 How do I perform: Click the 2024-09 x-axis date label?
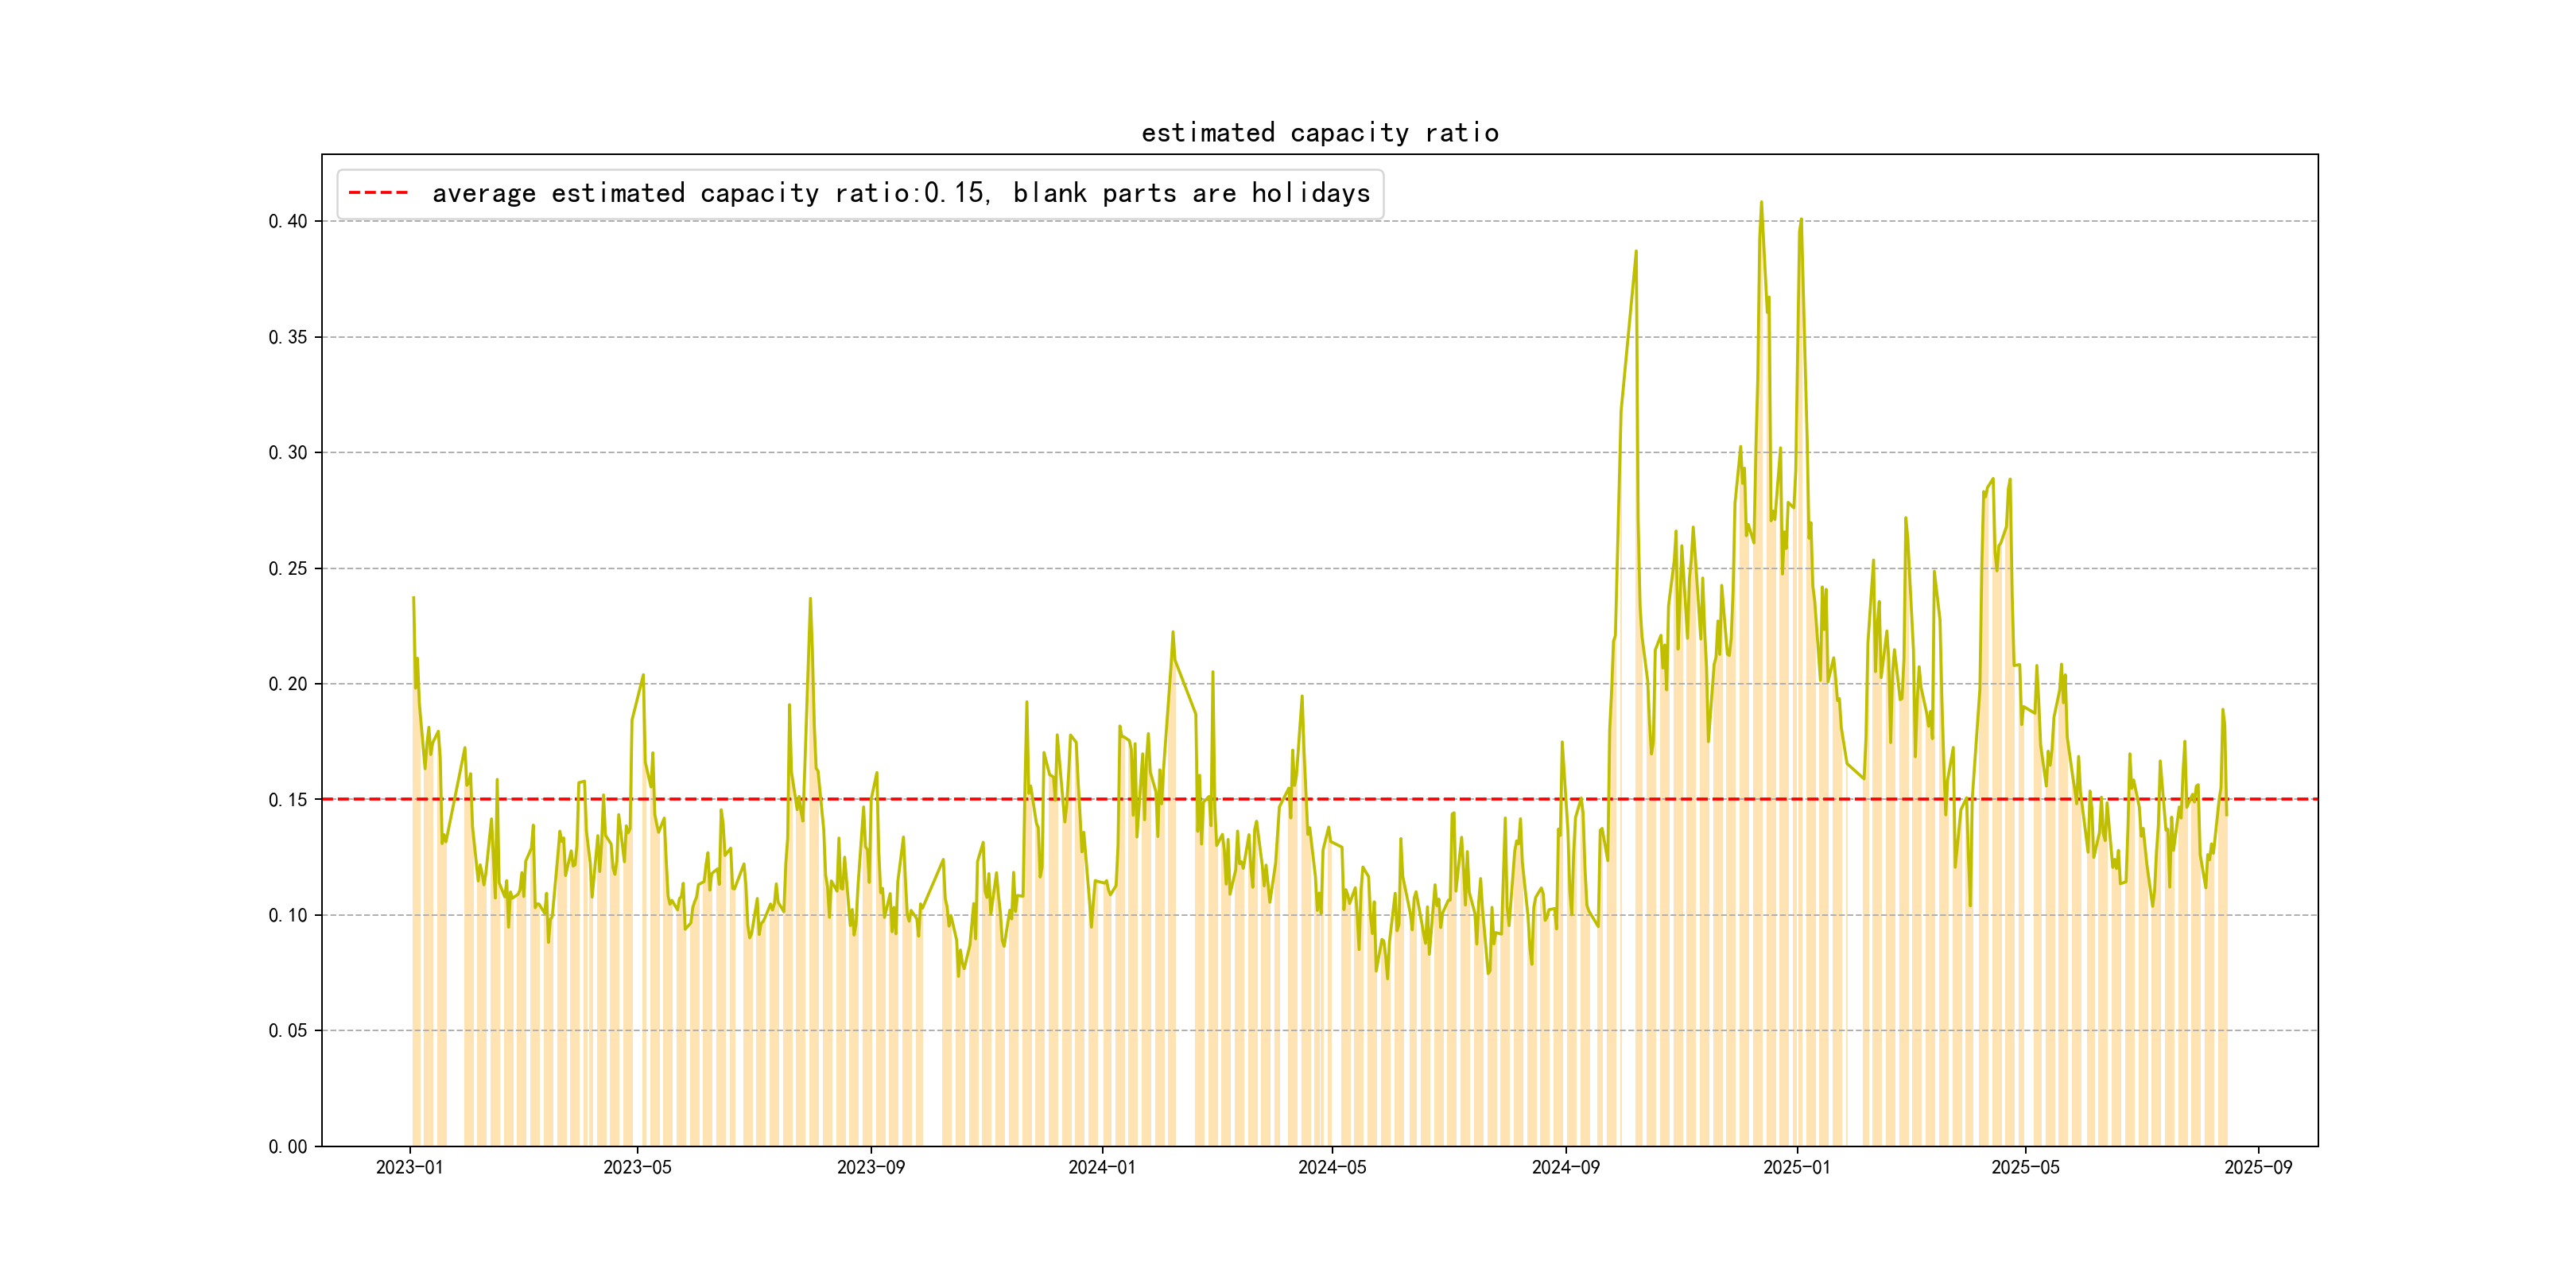click(x=1565, y=1168)
